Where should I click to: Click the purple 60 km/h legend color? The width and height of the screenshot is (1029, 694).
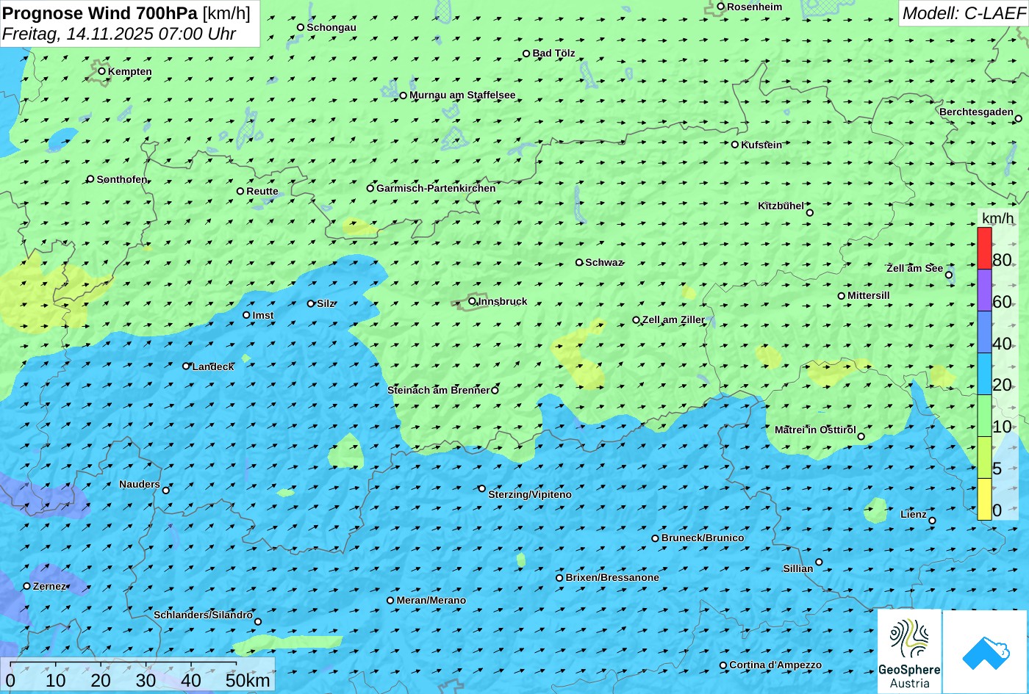click(984, 290)
